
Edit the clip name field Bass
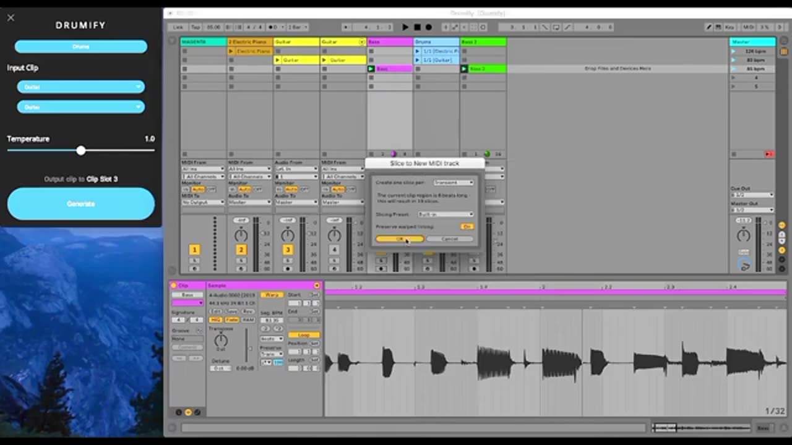tap(187, 295)
